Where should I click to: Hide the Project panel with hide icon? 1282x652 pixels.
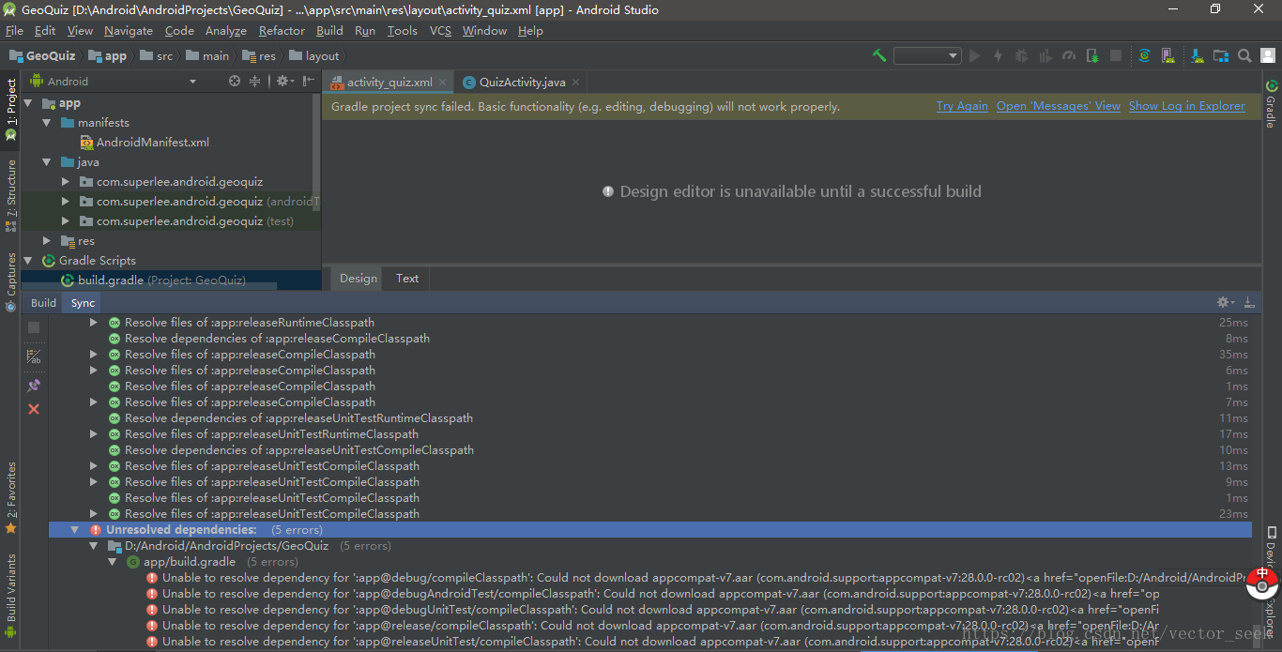coord(308,82)
